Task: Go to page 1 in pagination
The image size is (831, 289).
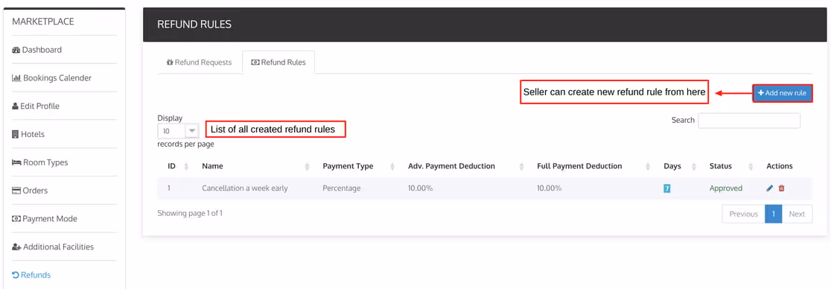Action: tap(774, 214)
